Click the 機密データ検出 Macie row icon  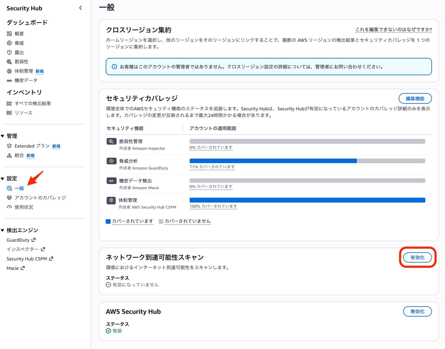[111, 181]
